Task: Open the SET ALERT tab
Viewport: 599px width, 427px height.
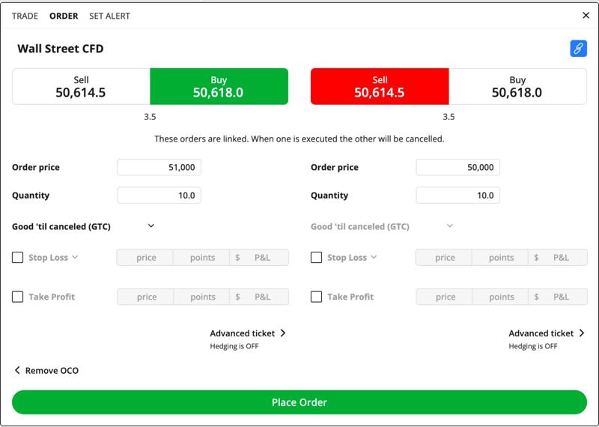Action: (109, 16)
